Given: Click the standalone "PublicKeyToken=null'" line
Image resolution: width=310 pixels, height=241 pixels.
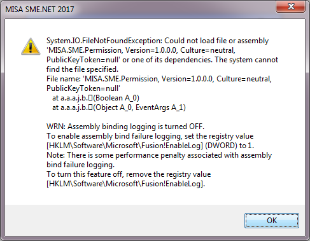Looking at the screenshot, I should tap(83, 88).
